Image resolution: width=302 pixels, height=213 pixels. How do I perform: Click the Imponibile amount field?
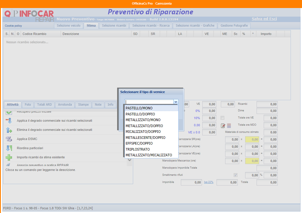coord(191,182)
